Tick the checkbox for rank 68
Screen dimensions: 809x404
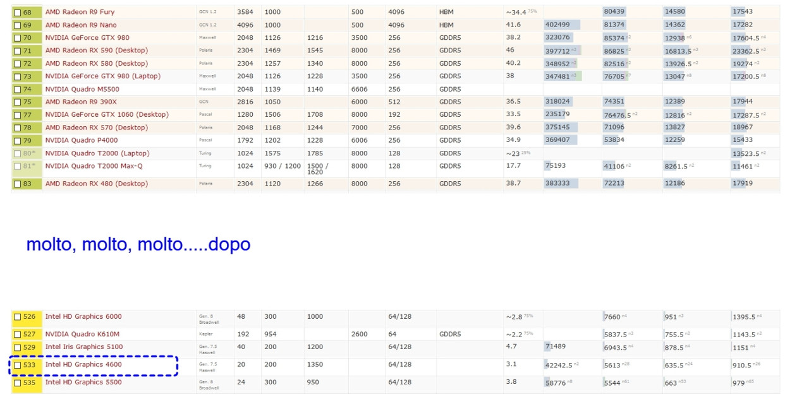coord(18,12)
